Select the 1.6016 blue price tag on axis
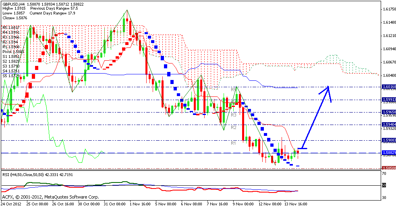 pyautogui.click(x=388, y=87)
